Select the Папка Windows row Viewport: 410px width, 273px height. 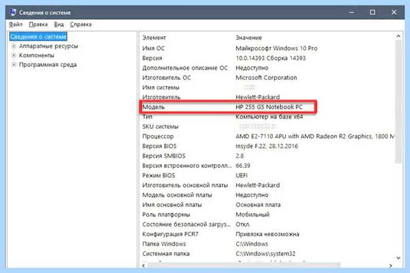tap(268, 244)
